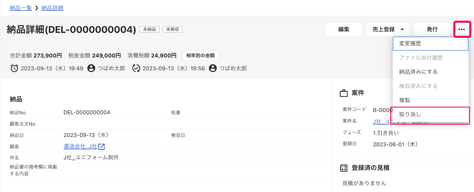Click the briefcase icon next to 案件
This screenshot has width=474, height=192.
pos(344,93)
